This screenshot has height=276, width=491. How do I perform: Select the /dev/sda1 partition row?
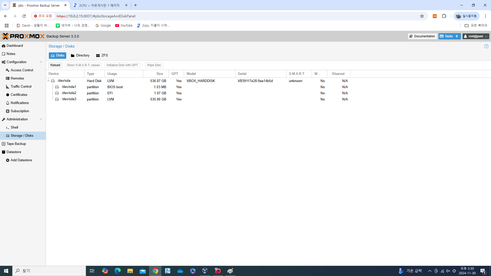tap(198, 87)
